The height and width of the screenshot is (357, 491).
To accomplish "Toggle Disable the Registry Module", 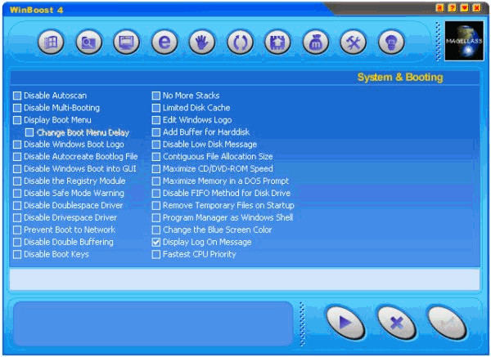I will [x=17, y=181].
